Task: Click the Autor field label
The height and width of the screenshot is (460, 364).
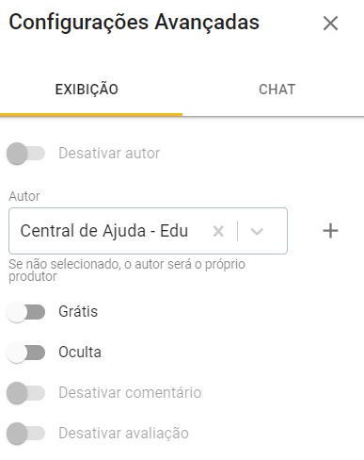Action: click(x=24, y=196)
